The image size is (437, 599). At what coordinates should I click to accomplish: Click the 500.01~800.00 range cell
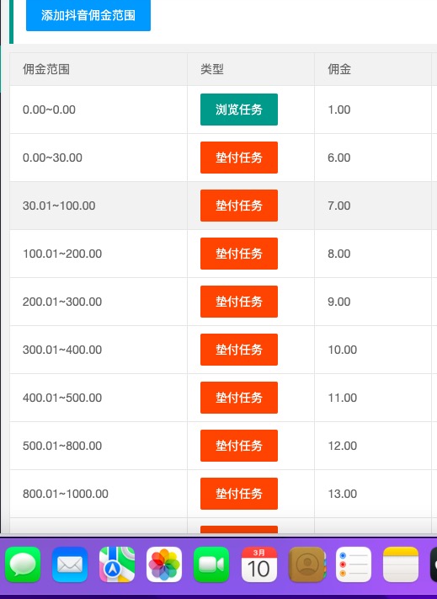click(x=99, y=446)
